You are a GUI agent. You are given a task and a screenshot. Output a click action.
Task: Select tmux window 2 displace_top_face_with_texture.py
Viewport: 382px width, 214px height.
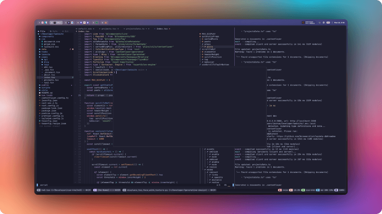(169, 190)
